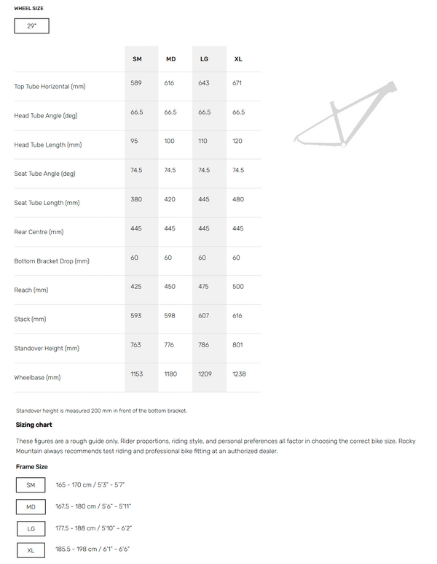Click the Top Tube Horizontal row label

click(50, 87)
